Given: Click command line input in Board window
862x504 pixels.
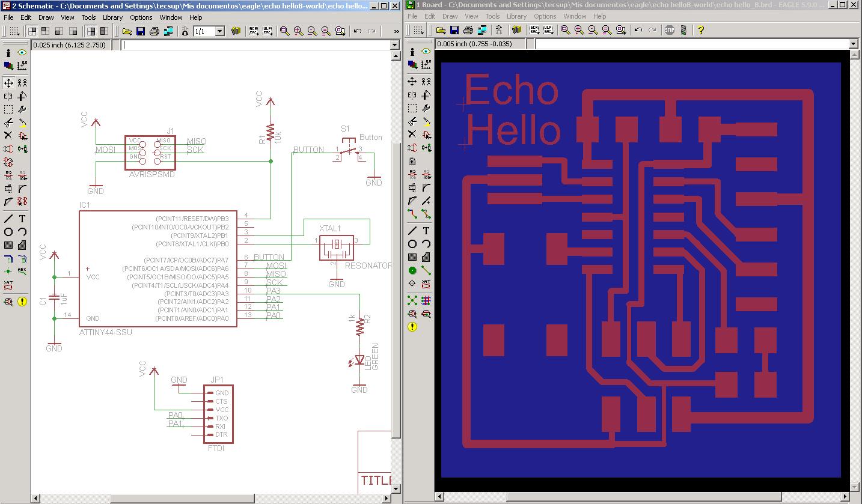Looking at the screenshot, I should (692, 44).
